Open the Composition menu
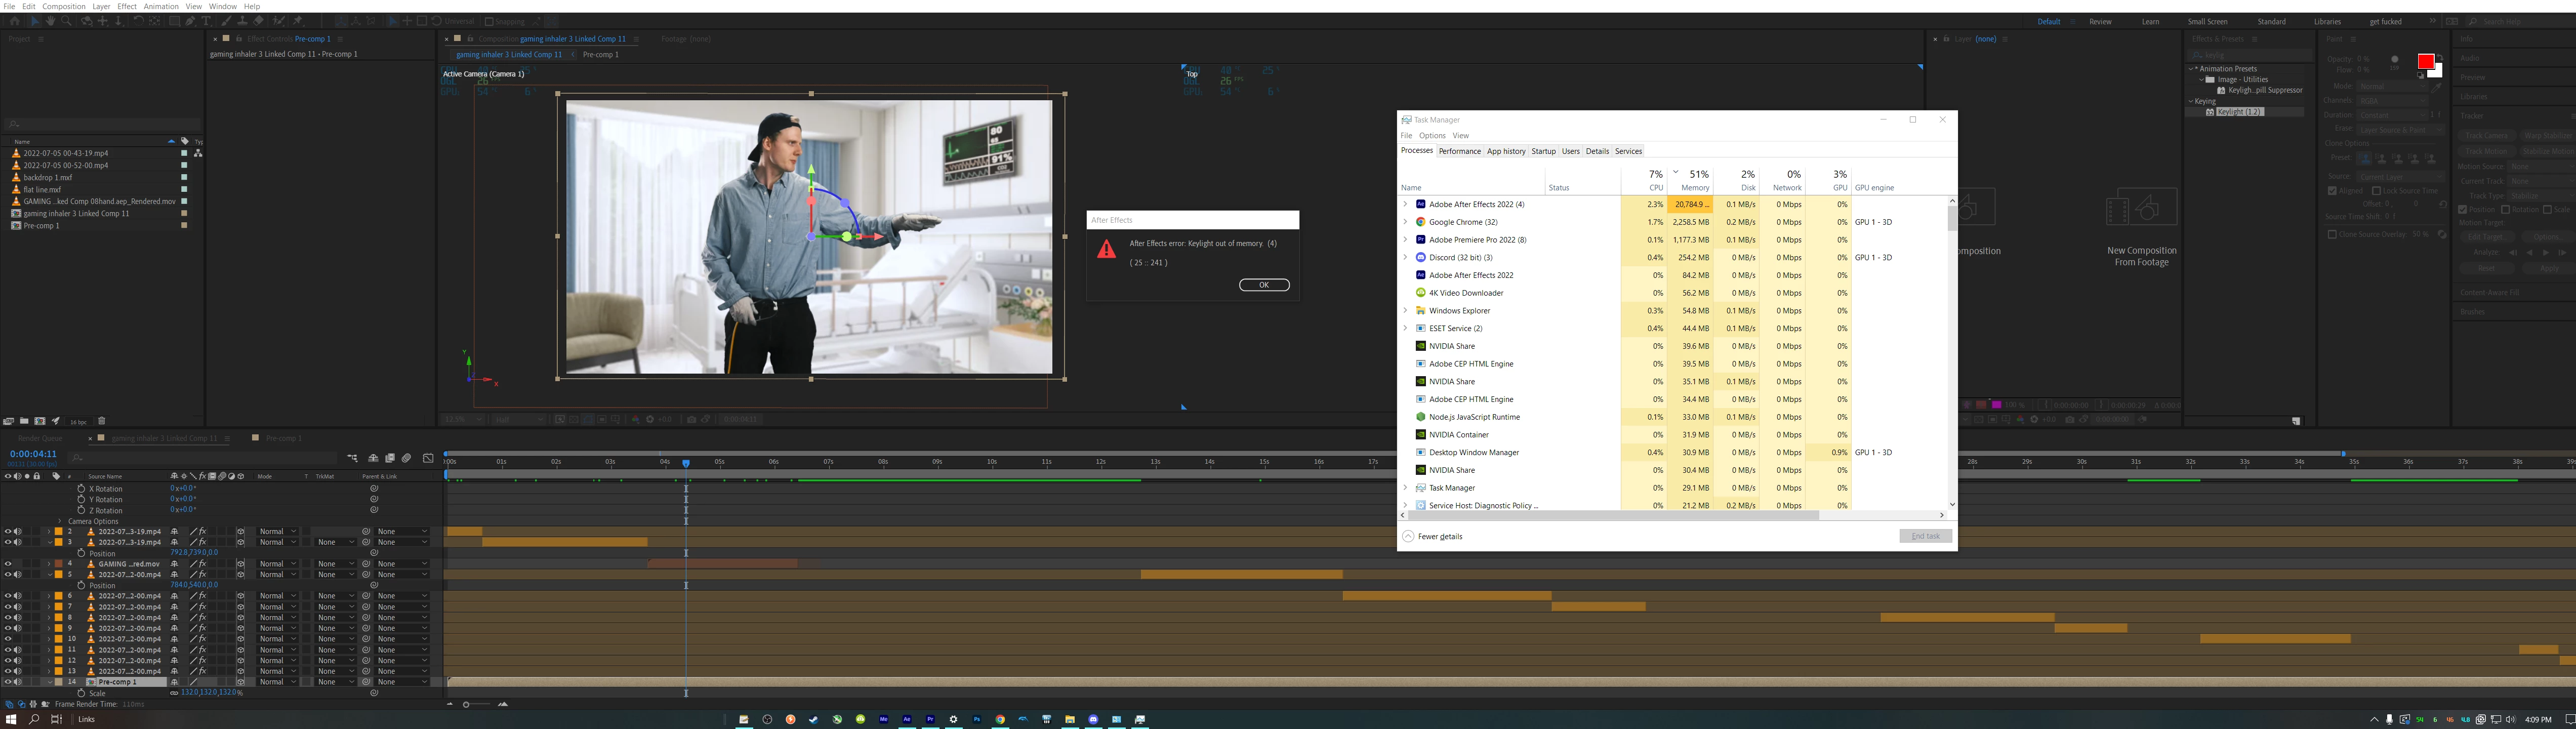This screenshot has width=2576, height=729. point(64,6)
